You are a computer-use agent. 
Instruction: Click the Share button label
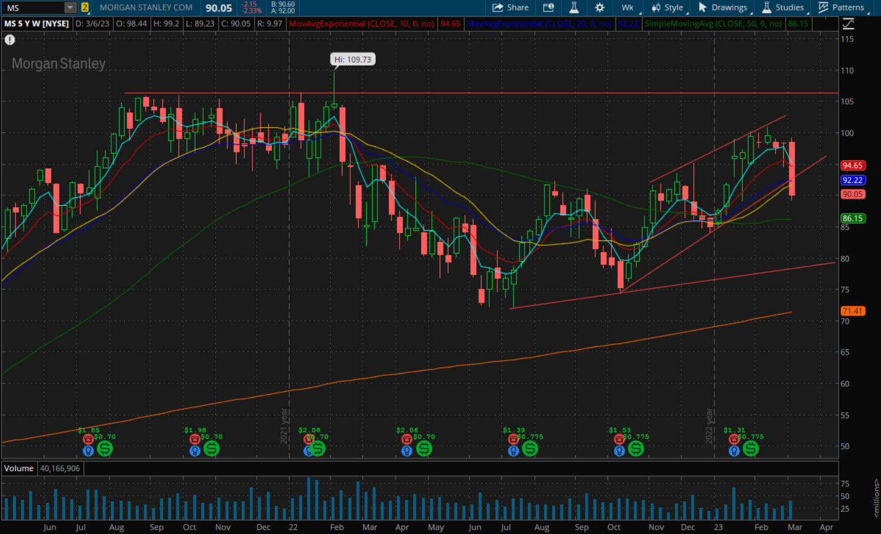518,8
